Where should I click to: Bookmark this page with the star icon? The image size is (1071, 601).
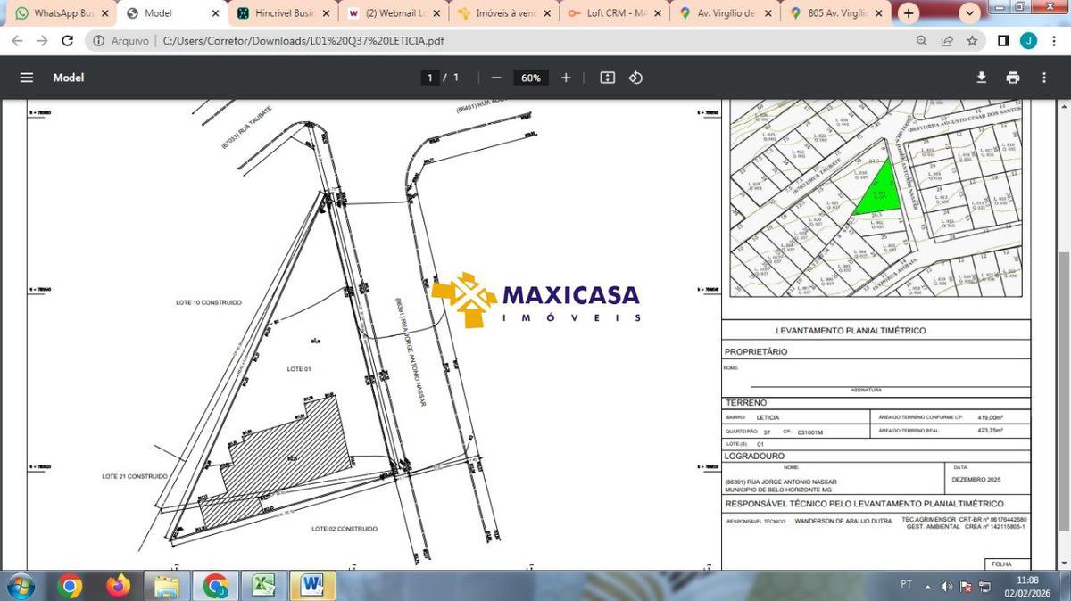(972, 41)
